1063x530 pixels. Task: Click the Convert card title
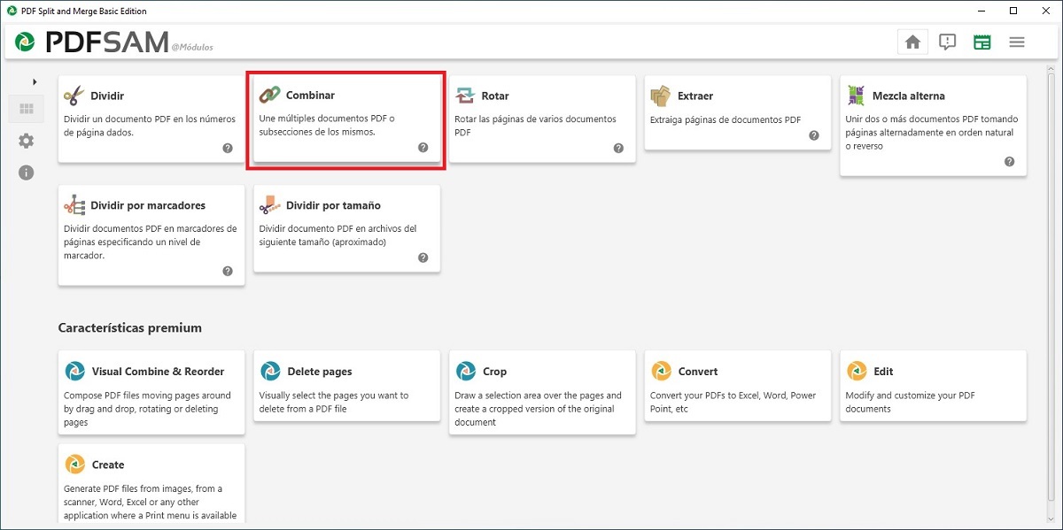(698, 372)
